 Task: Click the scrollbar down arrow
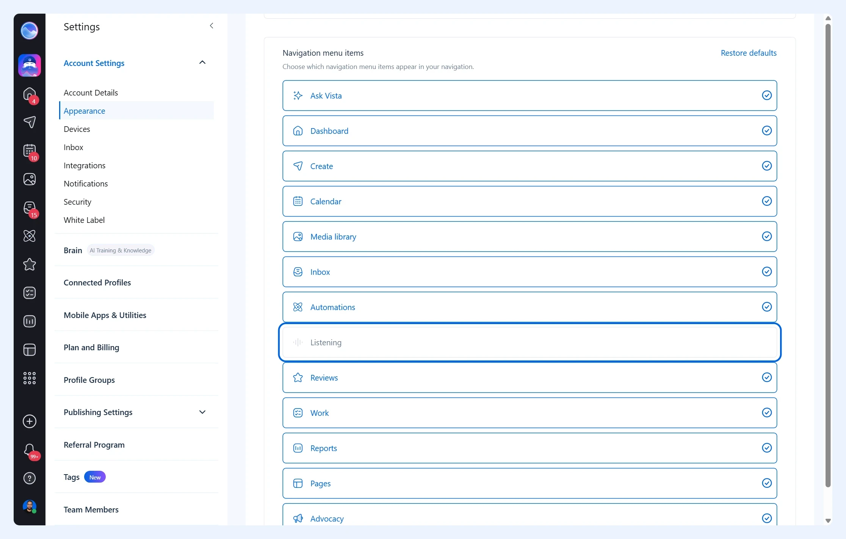point(828,521)
